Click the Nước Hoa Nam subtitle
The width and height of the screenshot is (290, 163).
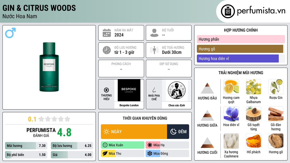pyautogui.click(x=20, y=16)
